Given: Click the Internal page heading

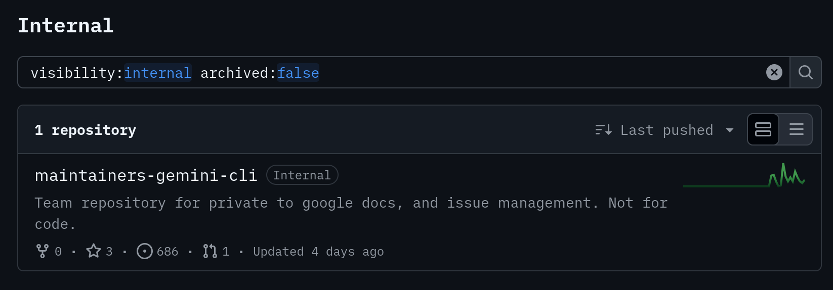Looking at the screenshot, I should (65, 26).
